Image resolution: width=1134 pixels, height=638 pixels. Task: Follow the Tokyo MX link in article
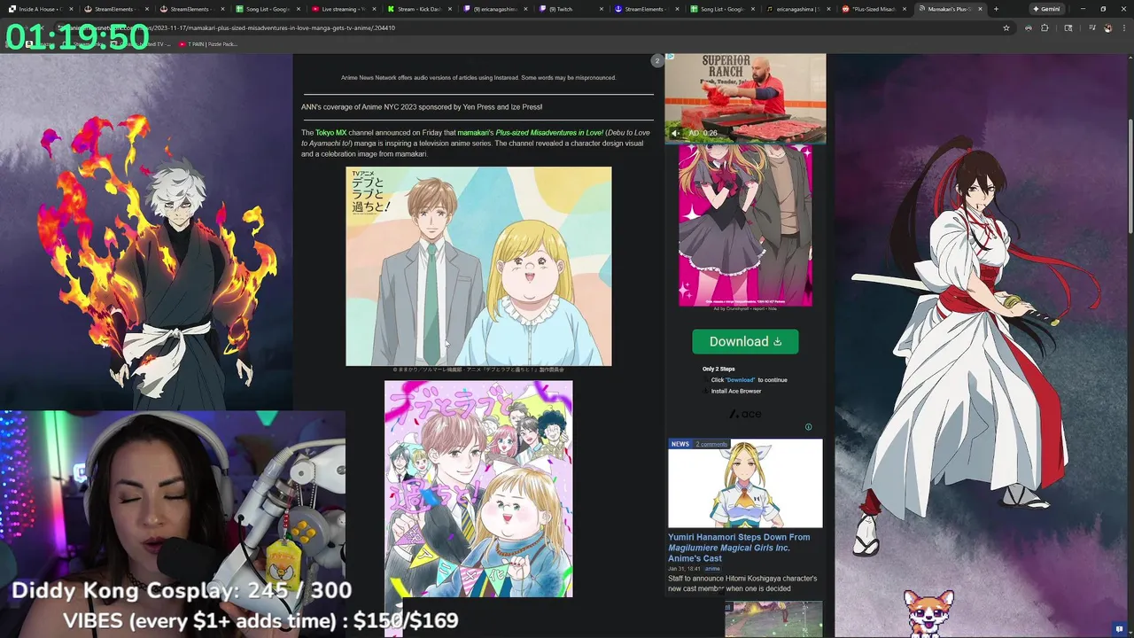pyautogui.click(x=330, y=133)
